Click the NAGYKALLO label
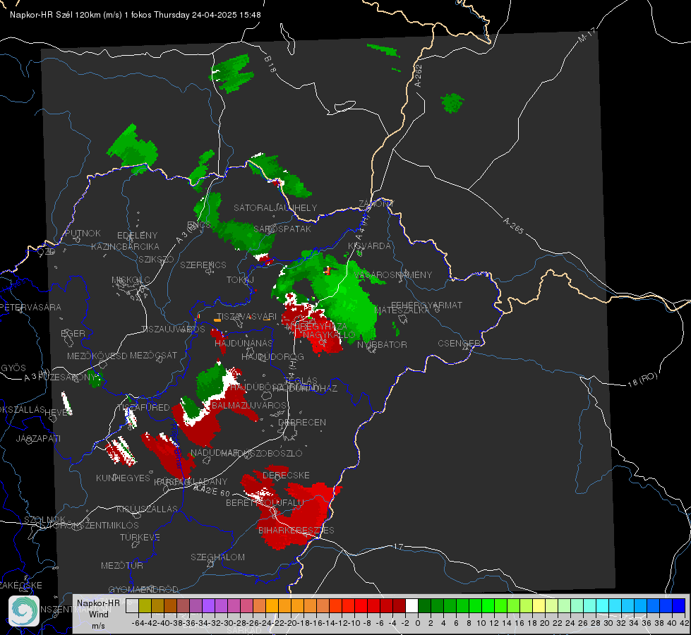This screenshot has height=635, width=691. coord(329,334)
